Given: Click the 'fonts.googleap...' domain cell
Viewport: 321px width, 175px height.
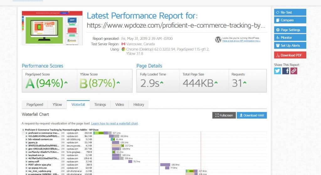Looking at the screenshot, I should click(x=74, y=152).
